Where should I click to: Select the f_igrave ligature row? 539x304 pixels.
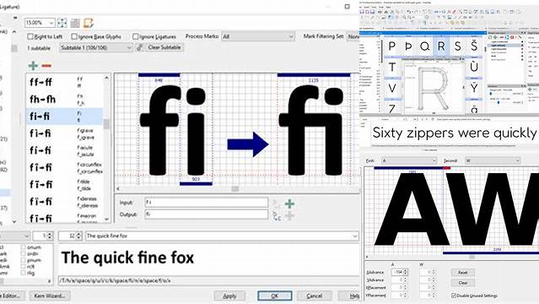64,133
